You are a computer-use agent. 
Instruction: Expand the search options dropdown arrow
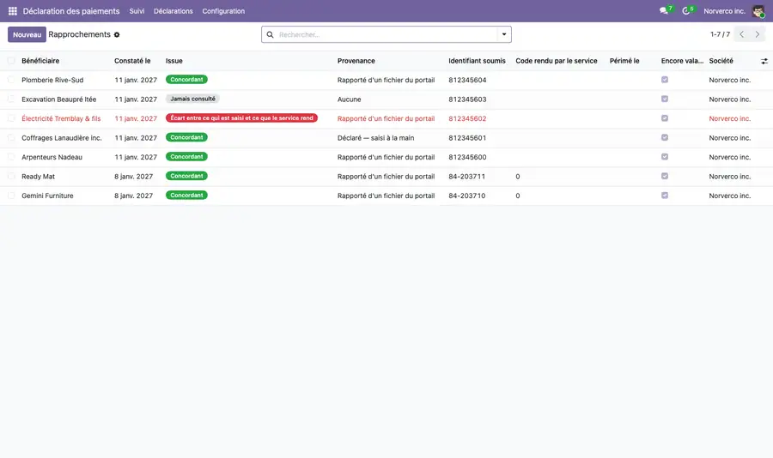click(x=504, y=34)
